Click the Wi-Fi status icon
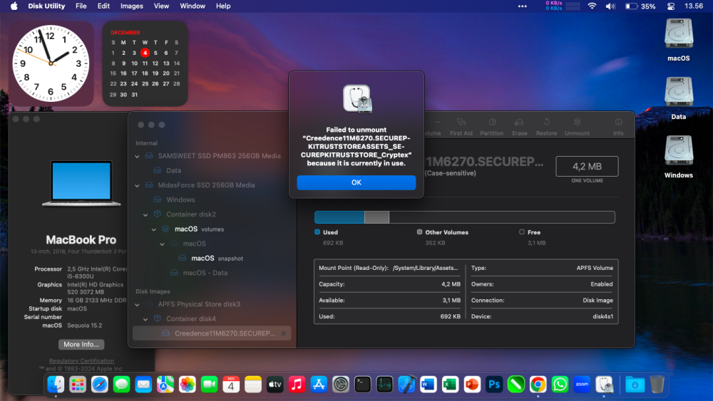This screenshot has width=713, height=401. coord(592,6)
